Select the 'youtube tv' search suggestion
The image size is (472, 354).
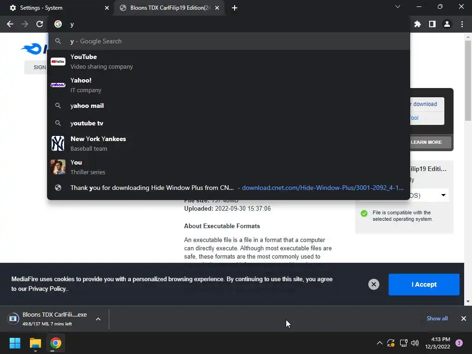229,123
